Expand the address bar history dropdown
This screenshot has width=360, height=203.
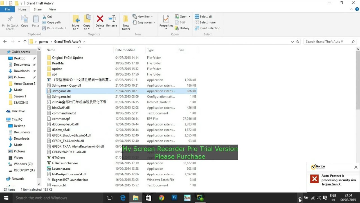(x=292, y=42)
